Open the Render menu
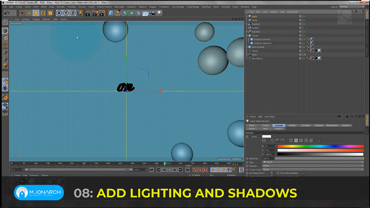 (x=82, y=7)
